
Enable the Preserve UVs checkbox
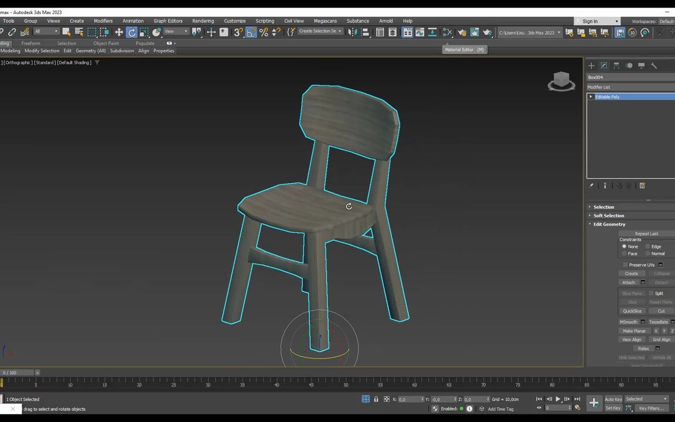(625, 265)
